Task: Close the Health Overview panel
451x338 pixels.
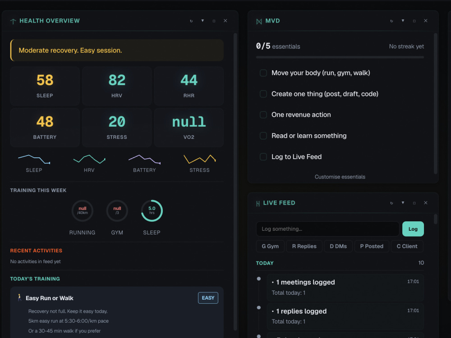Action: tap(225, 21)
